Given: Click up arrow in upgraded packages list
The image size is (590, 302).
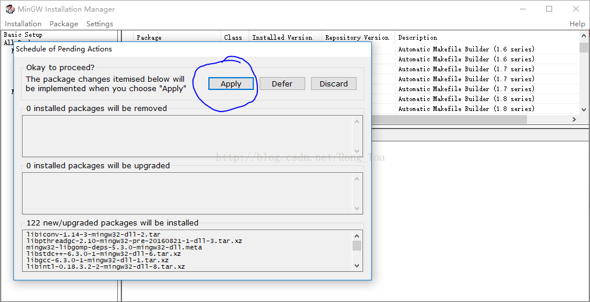Looking at the screenshot, I should coord(357,179).
